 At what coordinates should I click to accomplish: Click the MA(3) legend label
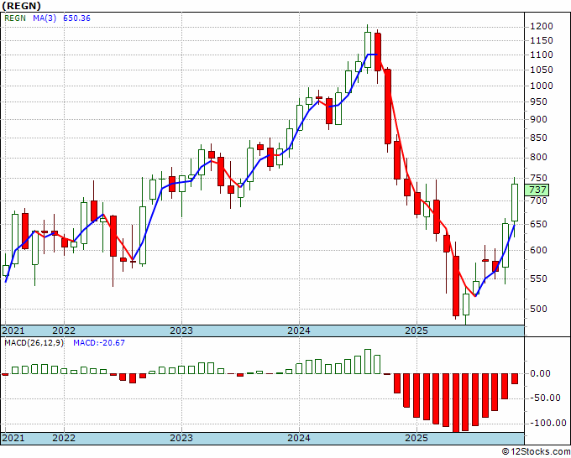[45, 18]
